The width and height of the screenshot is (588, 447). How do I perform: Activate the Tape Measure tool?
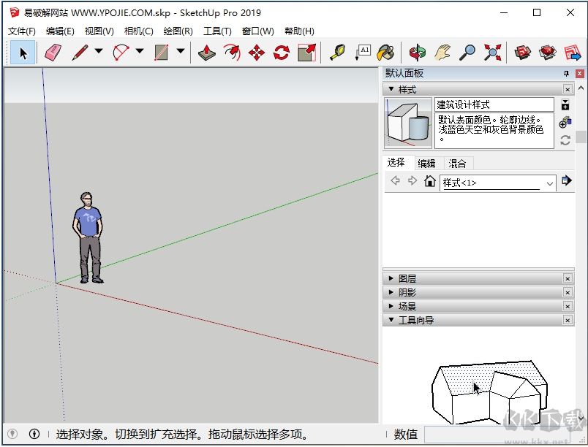tap(339, 53)
